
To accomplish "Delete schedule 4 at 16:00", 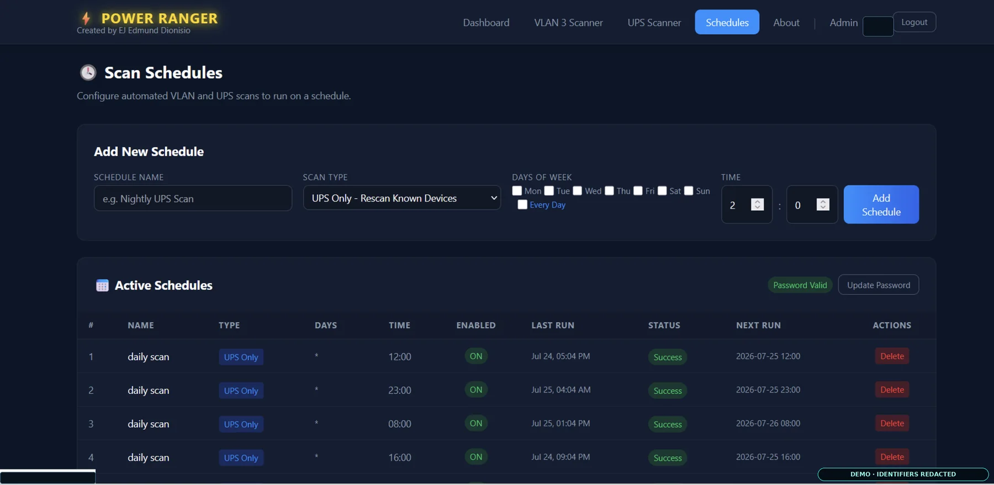I will point(892,457).
